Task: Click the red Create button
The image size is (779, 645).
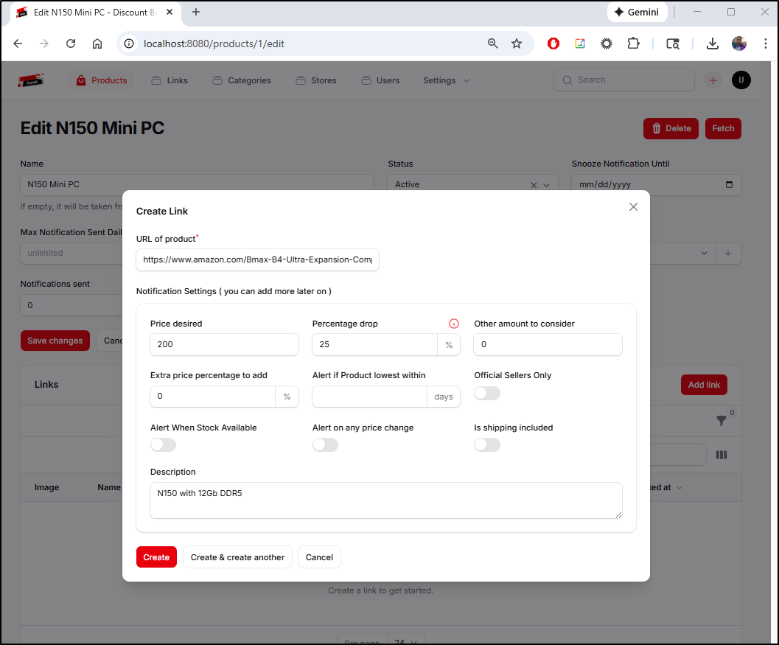Action: 156,557
